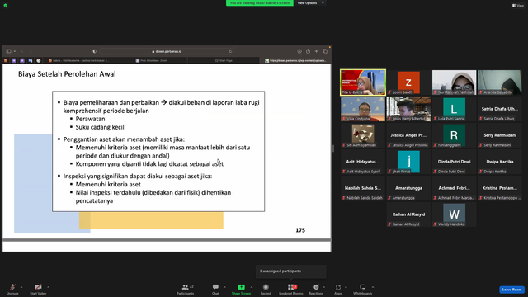Open audio options arrow beside Unmute

[21, 287]
